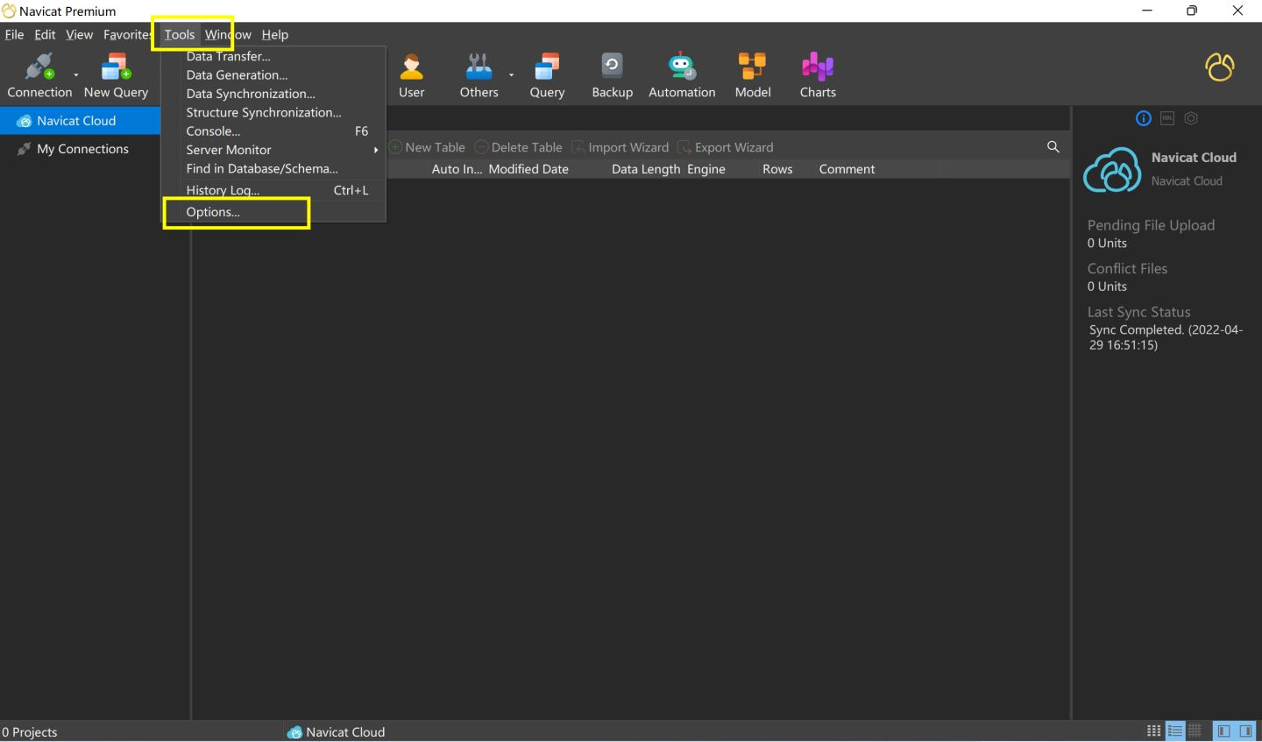
Task: Open the File menu
Action: (x=14, y=34)
